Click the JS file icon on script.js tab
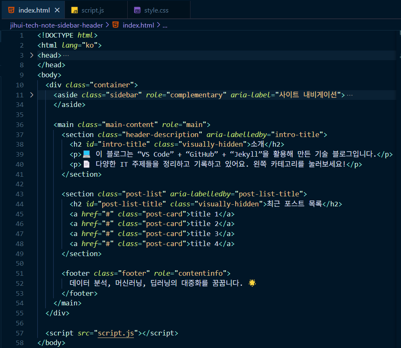The image size is (401, 348). click(x=75, y=10)
